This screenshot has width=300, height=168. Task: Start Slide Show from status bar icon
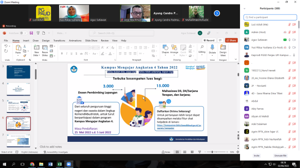click(x=200, y=152)
